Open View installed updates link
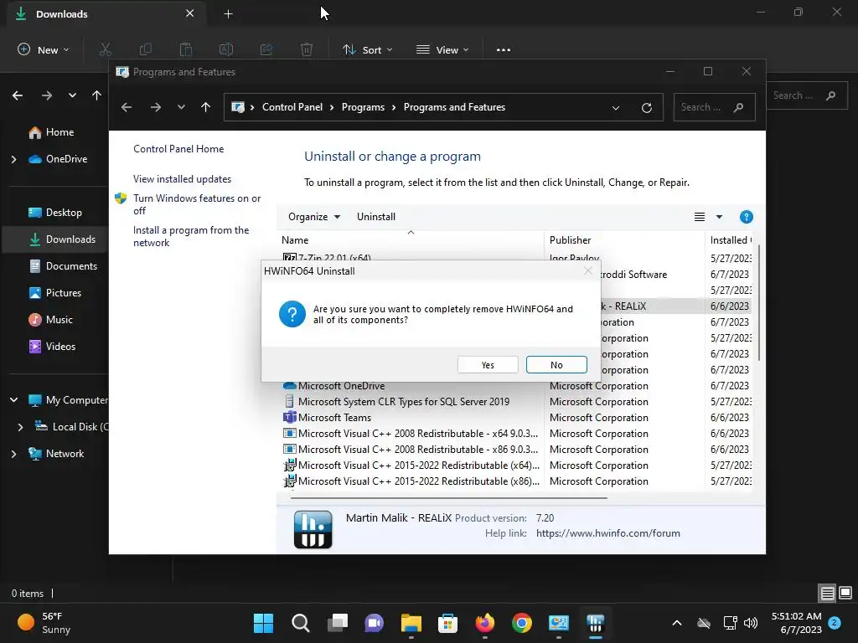 [182, 179]
